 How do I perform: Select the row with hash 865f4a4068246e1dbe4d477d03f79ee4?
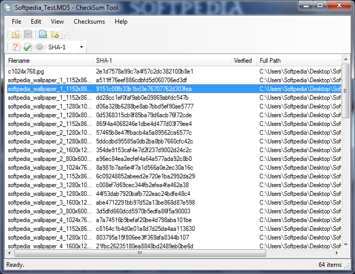(x=173, y=124)
